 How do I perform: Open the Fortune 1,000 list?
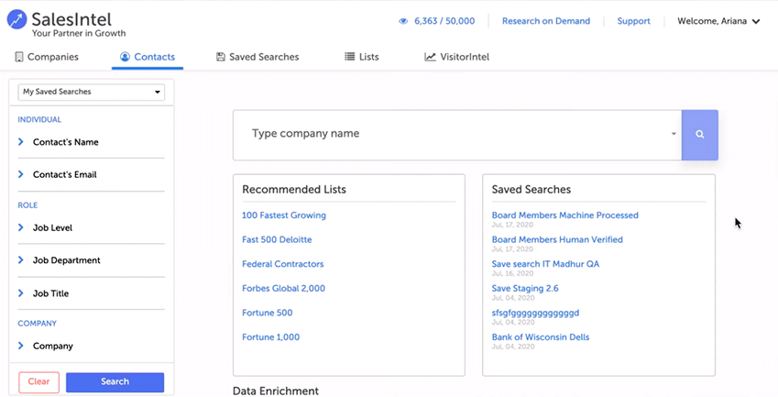pos(270,337)
